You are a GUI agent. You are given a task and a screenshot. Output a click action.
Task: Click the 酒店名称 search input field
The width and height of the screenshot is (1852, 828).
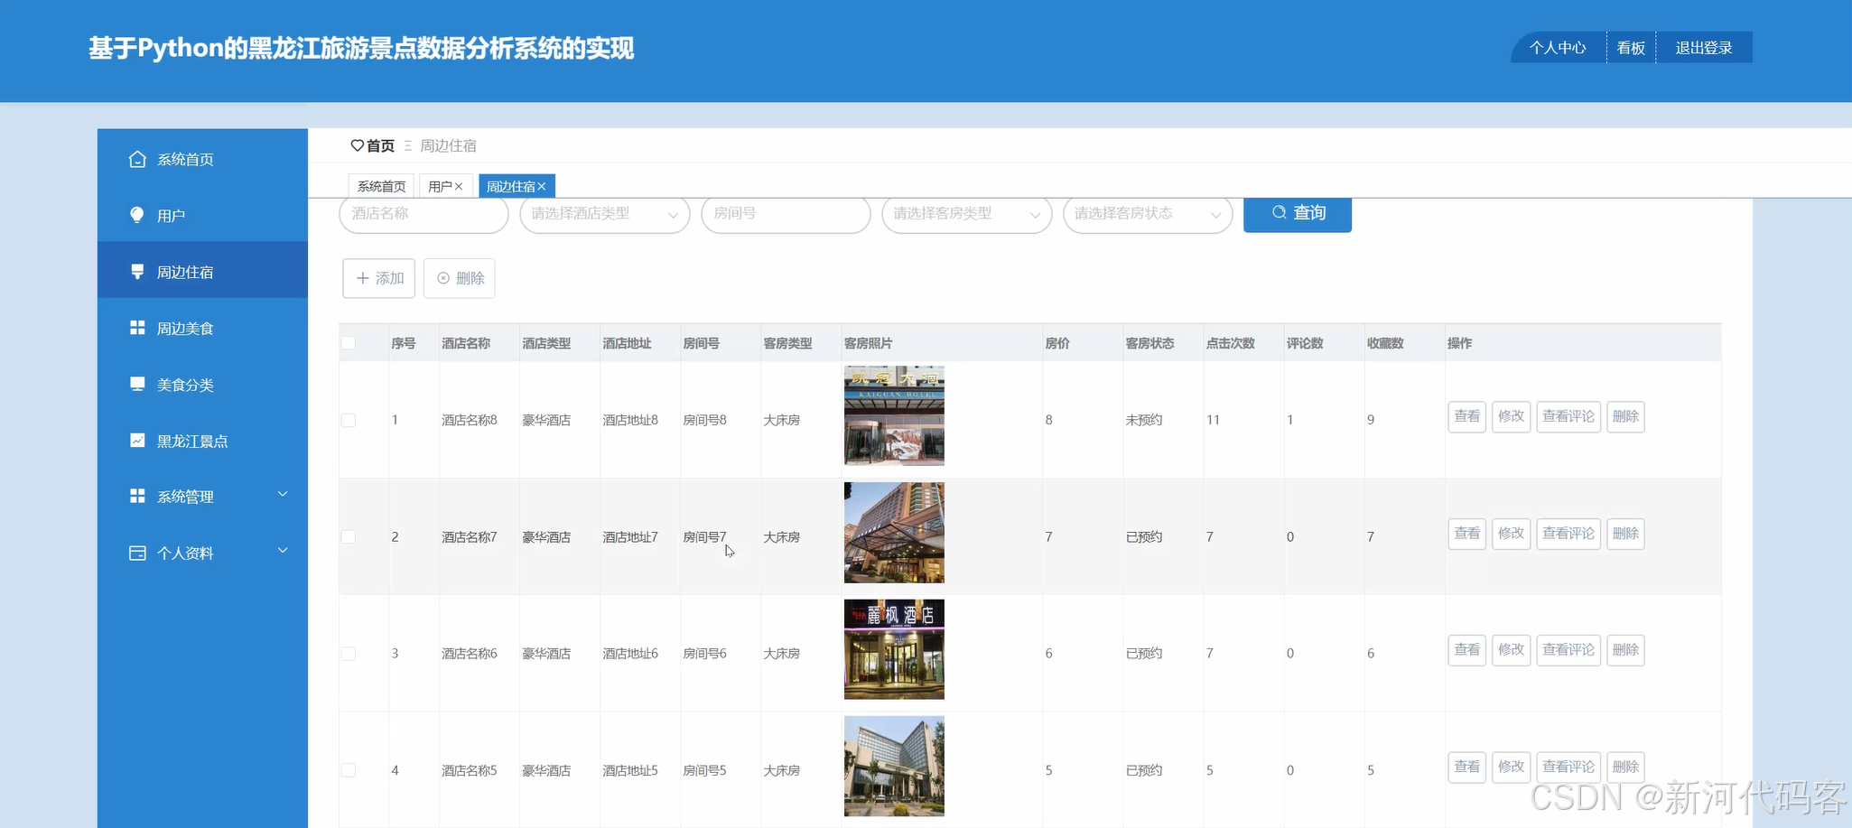click(x=423, y=214)
